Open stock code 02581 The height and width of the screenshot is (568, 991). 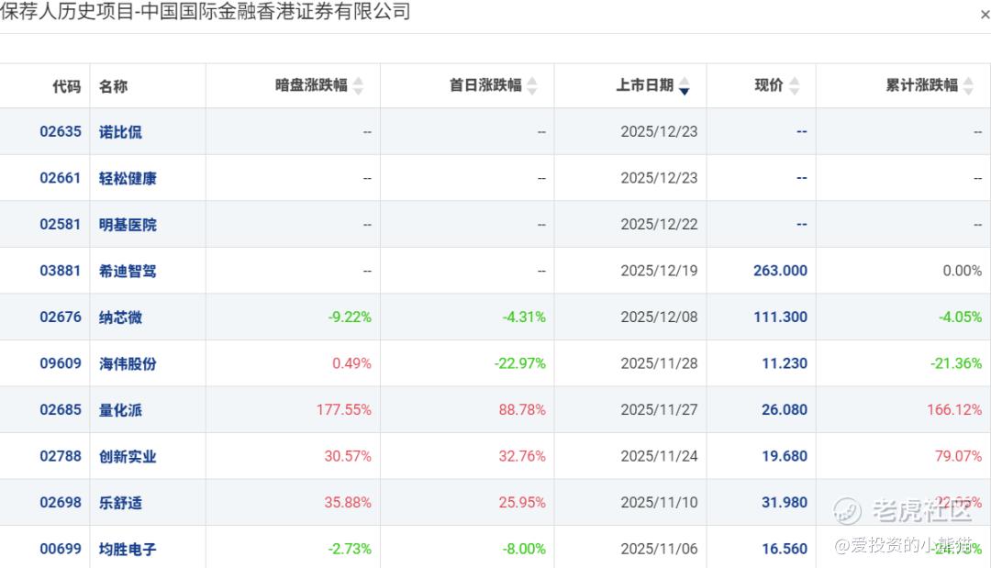pos(61,224)
